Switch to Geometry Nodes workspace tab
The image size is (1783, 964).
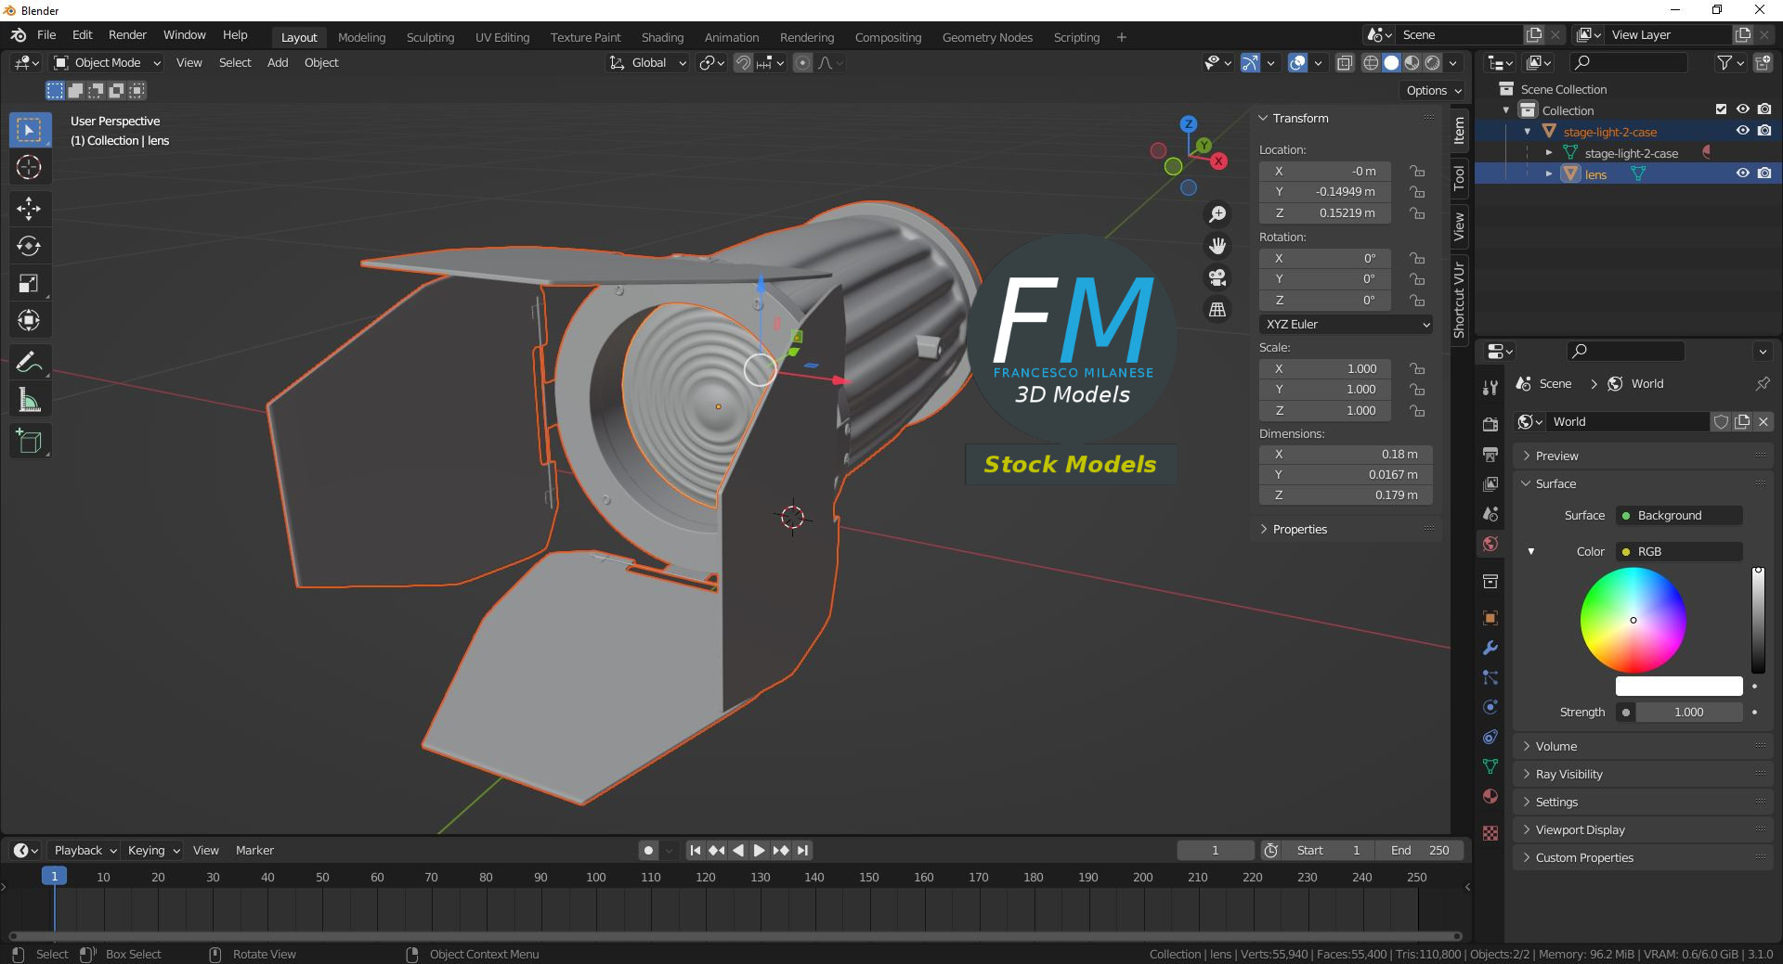coord(987,37)
